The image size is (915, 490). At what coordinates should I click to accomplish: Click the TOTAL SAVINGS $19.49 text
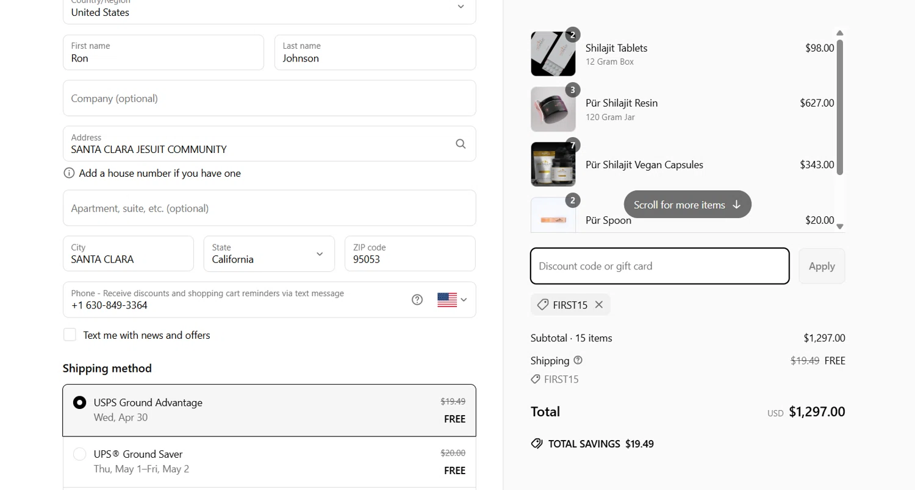601,444
